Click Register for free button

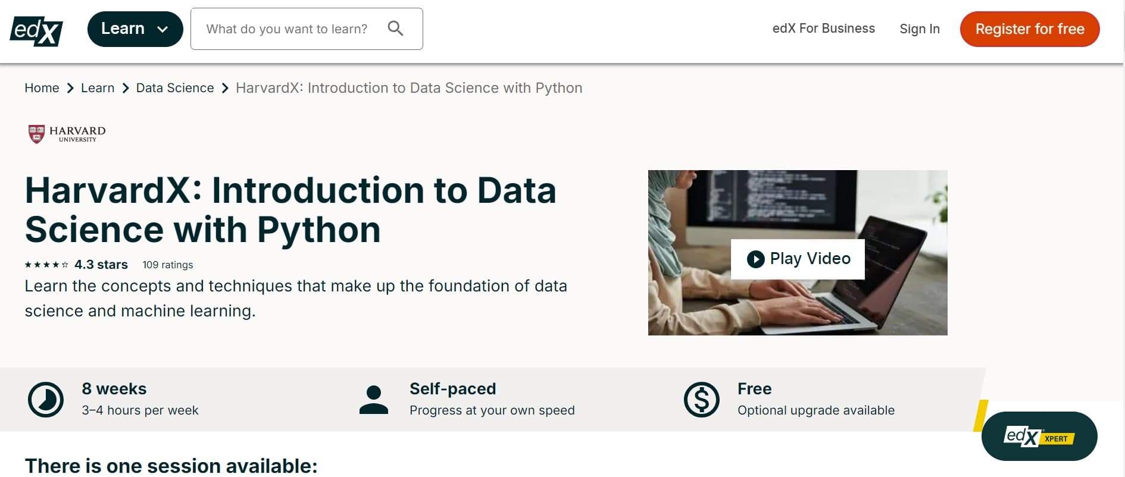(x=1030, y=29)
